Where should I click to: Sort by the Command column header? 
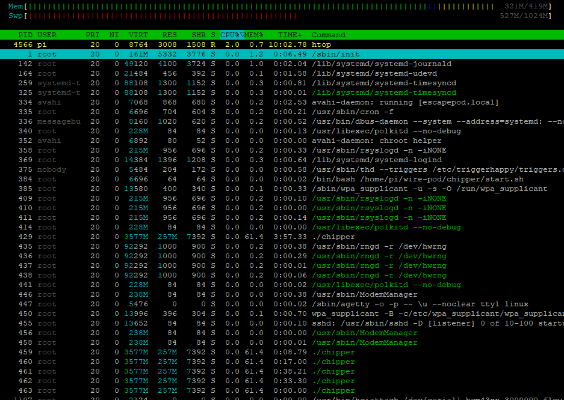tap(328, 34)
